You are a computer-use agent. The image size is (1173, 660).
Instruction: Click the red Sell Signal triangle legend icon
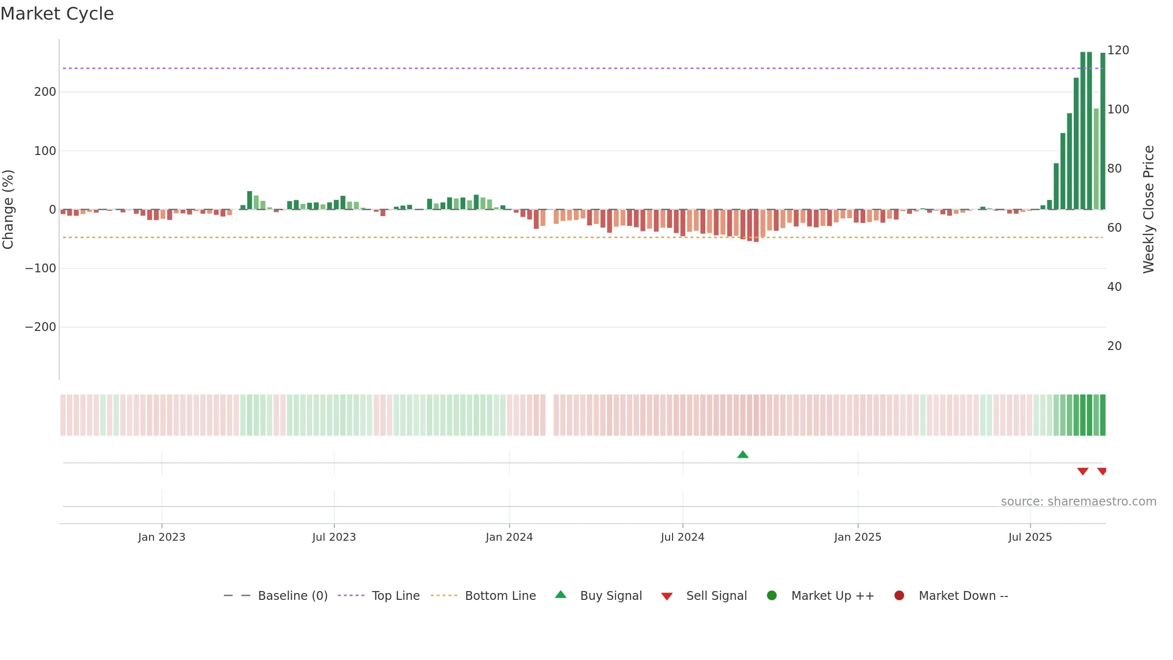click(667, 596)
